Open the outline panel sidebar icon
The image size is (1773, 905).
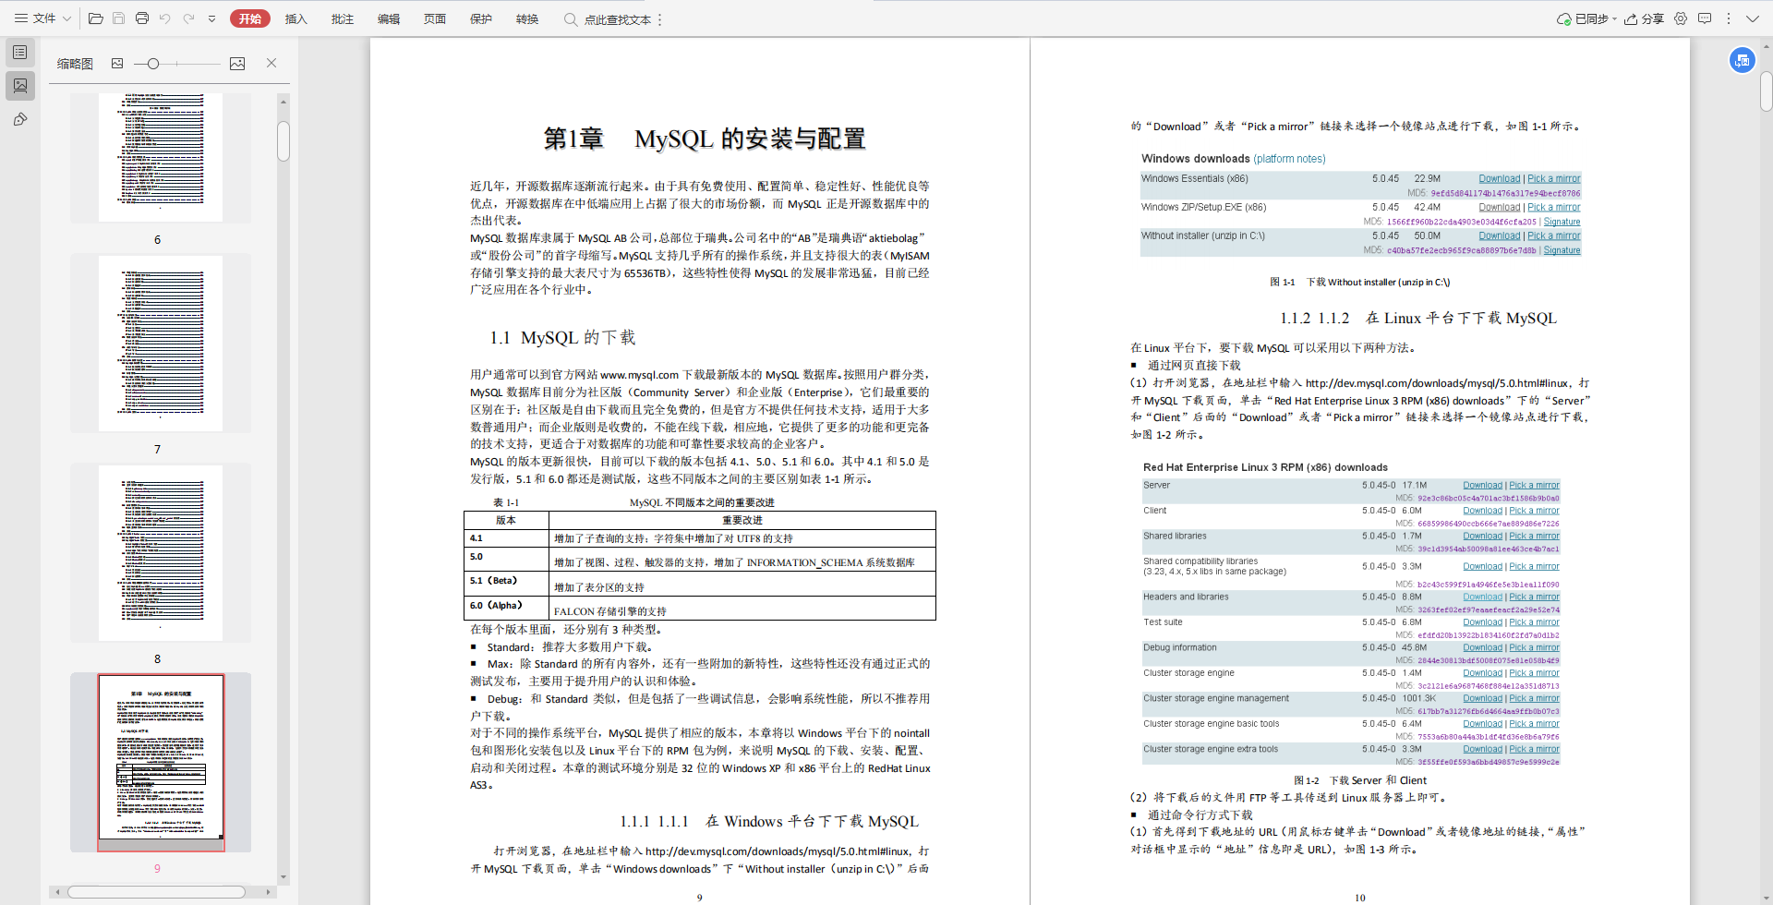[x=20, y=53]
